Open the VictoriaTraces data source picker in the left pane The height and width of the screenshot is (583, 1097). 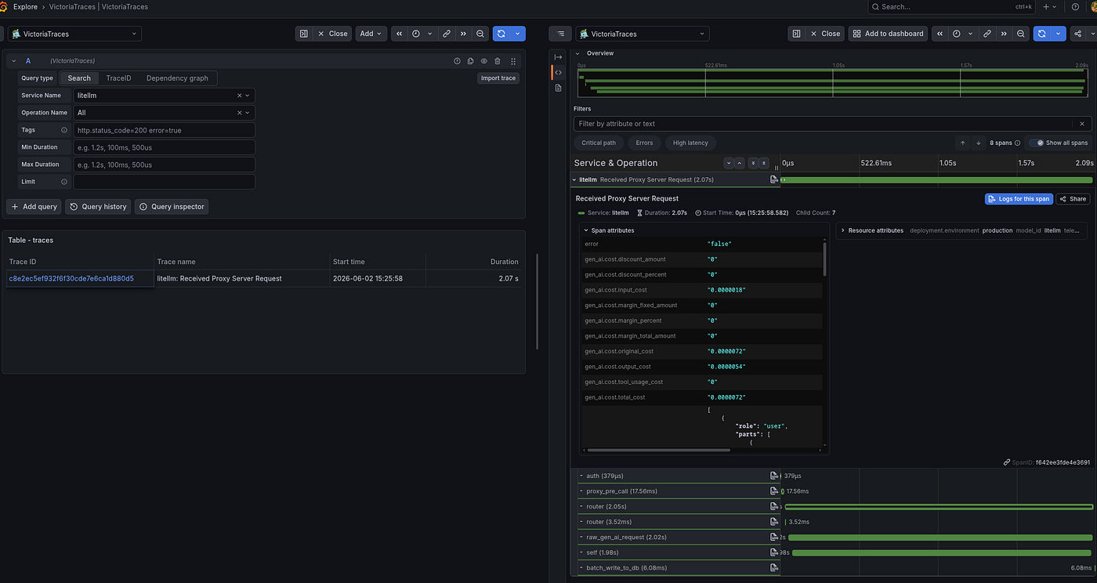tap(75, 34)
